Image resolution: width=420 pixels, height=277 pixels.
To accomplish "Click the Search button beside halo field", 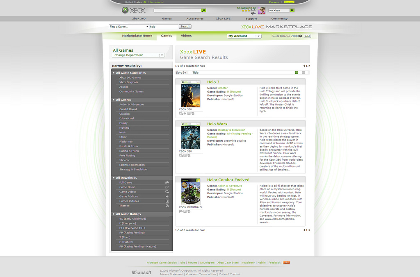I will click(185, 27).
